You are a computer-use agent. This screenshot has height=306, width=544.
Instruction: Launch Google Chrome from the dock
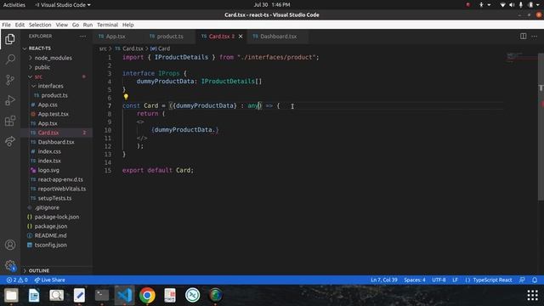(x=147, y=295)
